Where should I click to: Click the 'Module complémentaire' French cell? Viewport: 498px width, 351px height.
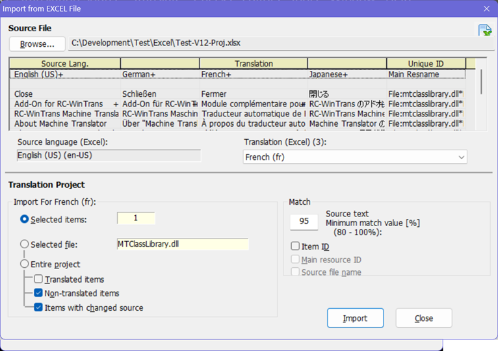(x=254, y=104)
